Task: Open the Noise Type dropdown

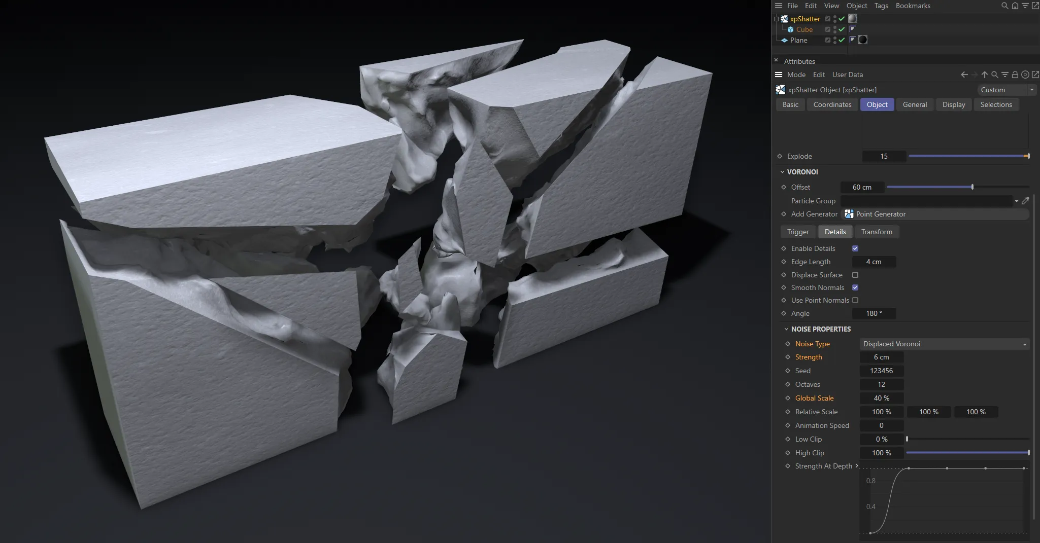Action: pos(1024,344)
